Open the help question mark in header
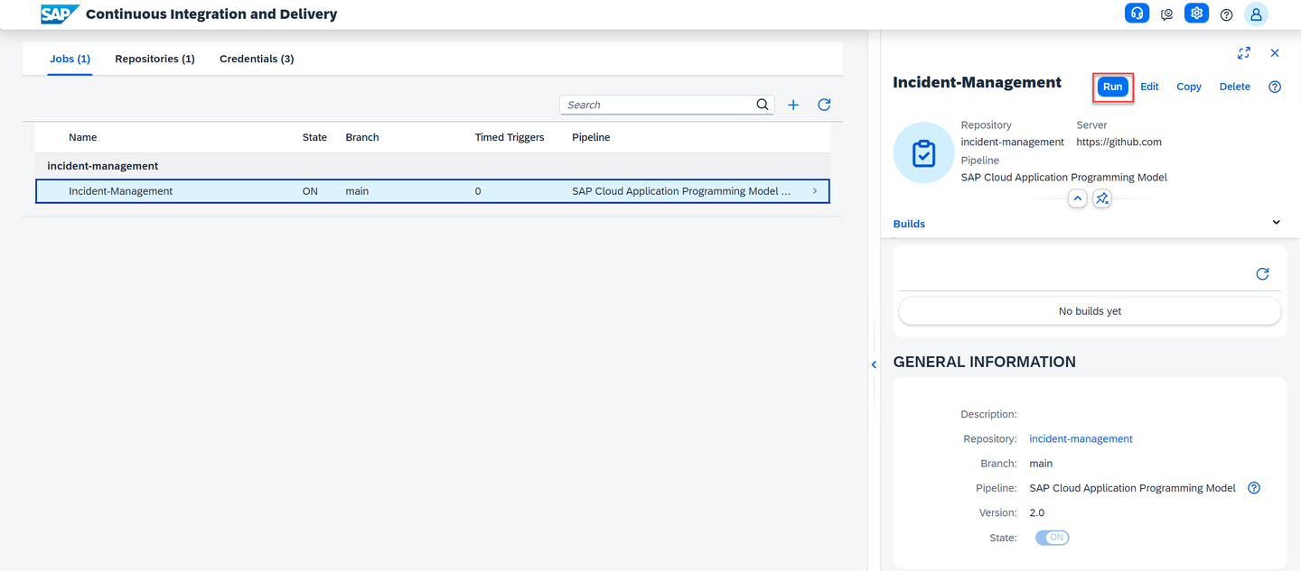This screenshot has height=571, width=1301. click(1226, 14)
